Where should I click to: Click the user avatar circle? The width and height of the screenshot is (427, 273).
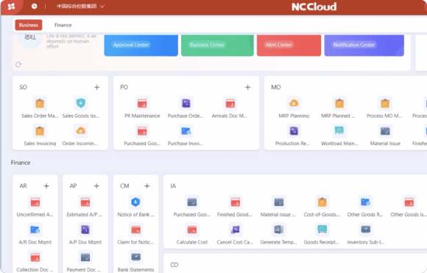click(x=30, y=40)
